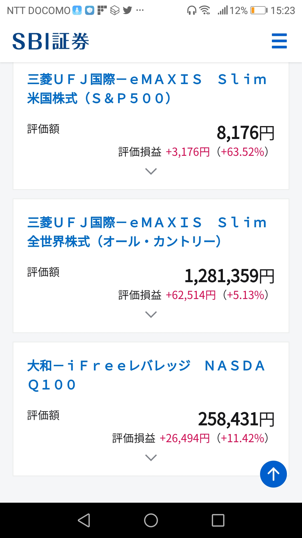Tap the 1,281,359円 valuation amount

pos(229,276)
